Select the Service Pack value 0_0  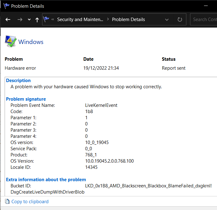pos(89,149)
